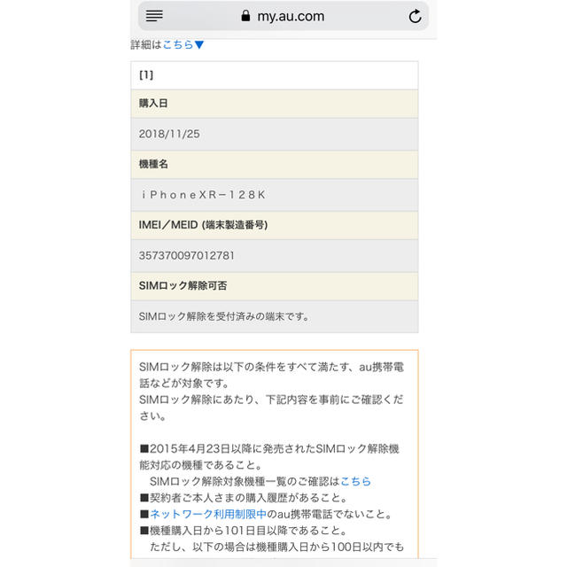Click the 下記内容を事前にご確認ください sentence
This screenshot has height=567, width=567.
(x=272, y=408)
